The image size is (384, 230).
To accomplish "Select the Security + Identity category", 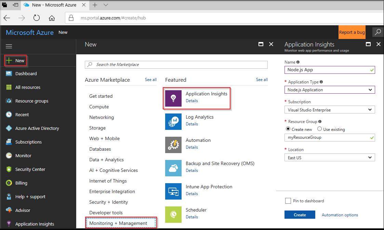I will coord(108,202).
